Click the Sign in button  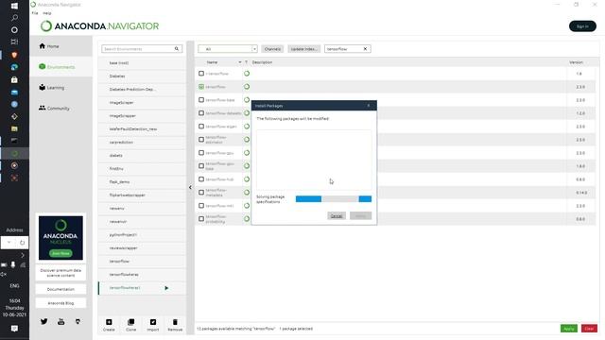[582, 26]
